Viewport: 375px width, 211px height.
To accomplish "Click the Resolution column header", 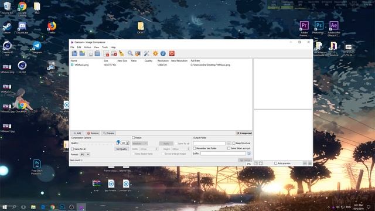I will (x=163, y=61).
